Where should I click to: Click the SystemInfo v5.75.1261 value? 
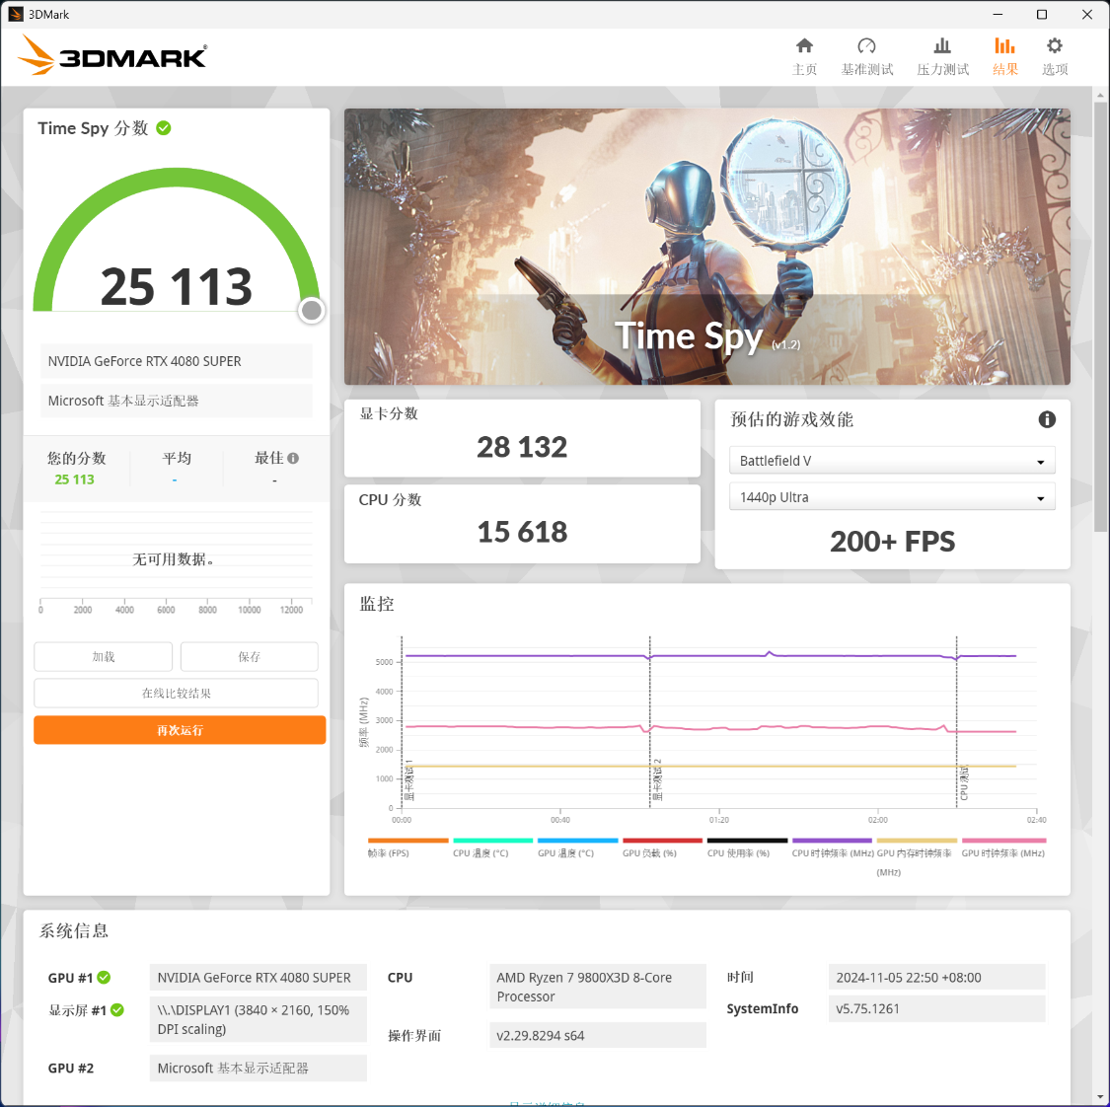(936, 1008)
